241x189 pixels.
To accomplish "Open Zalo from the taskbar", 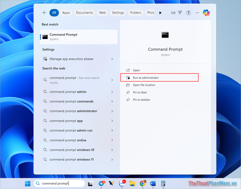I will point(122,183).
